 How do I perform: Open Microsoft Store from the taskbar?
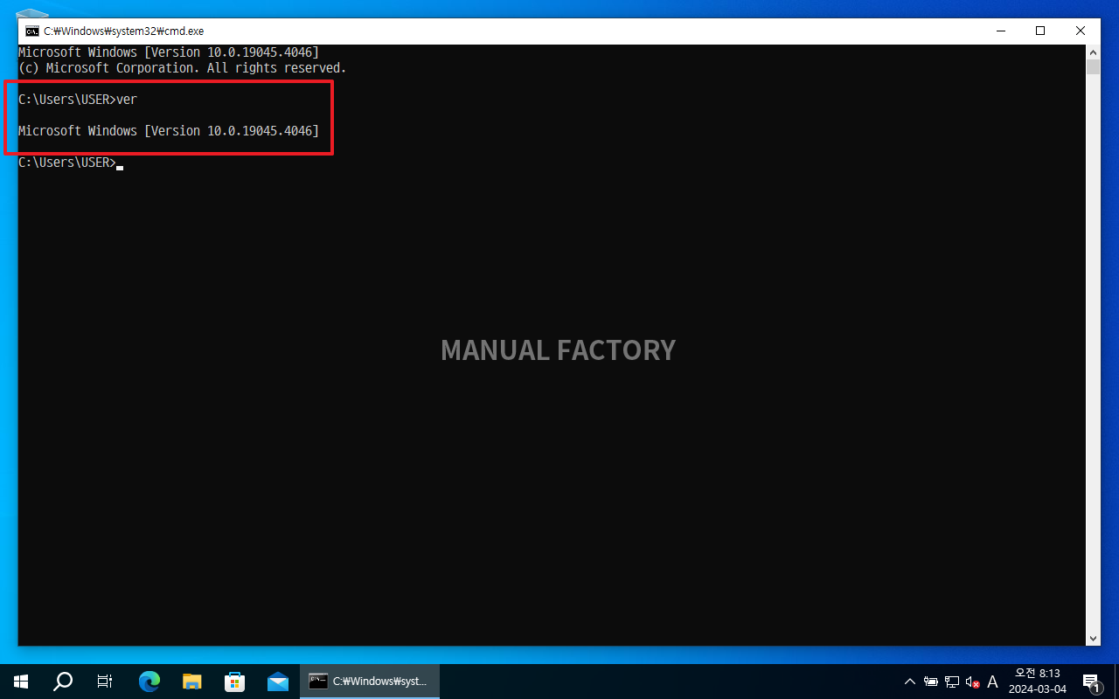click(x=234, y=682)
